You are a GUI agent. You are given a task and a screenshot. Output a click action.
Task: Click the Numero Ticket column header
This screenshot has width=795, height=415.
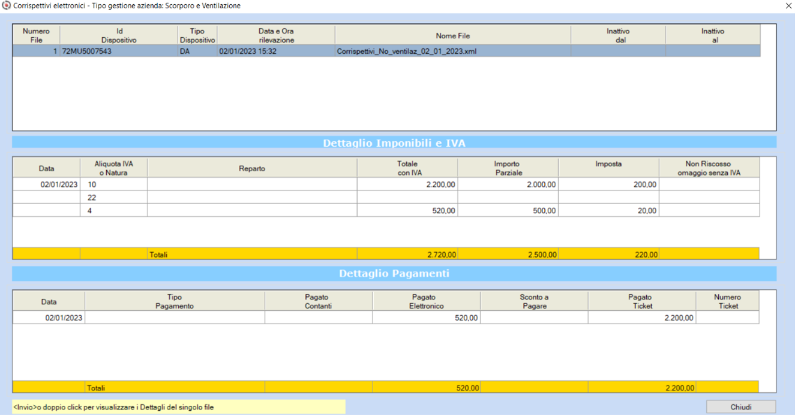click(727, 301)
